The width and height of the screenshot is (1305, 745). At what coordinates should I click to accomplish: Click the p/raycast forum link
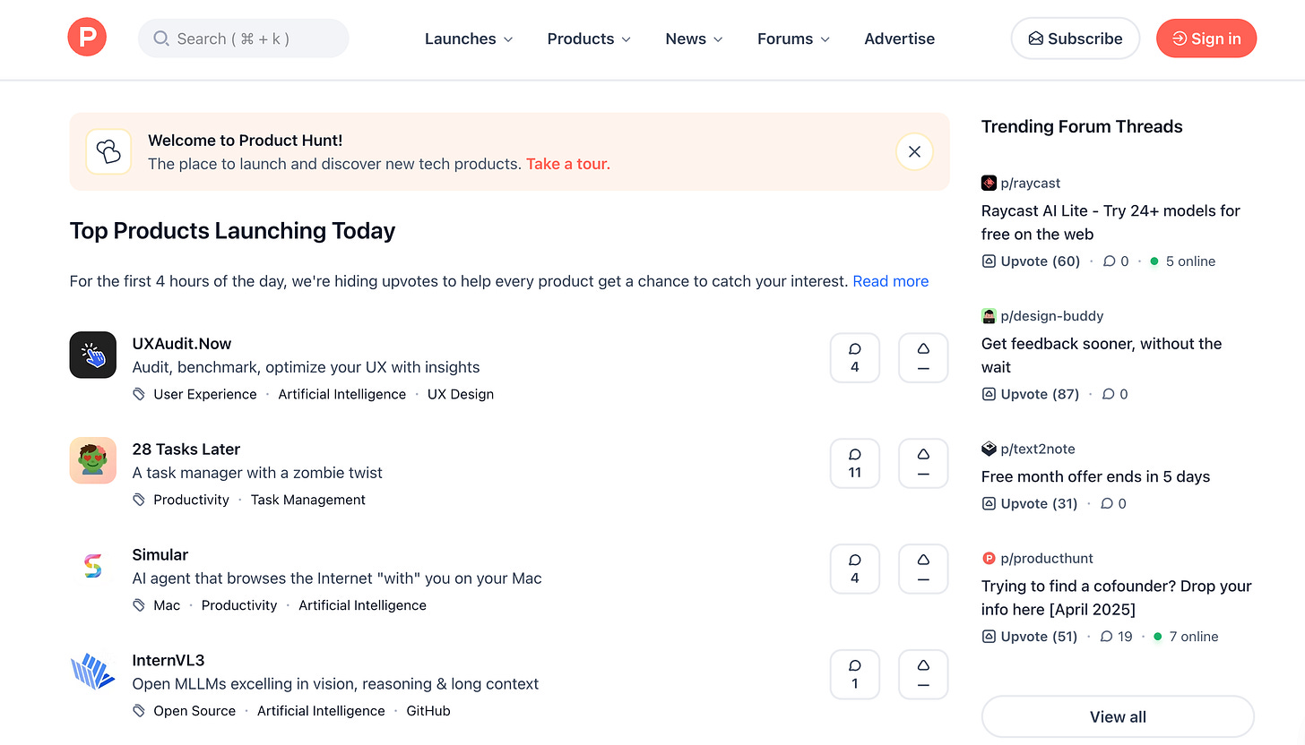(1030, 183)
